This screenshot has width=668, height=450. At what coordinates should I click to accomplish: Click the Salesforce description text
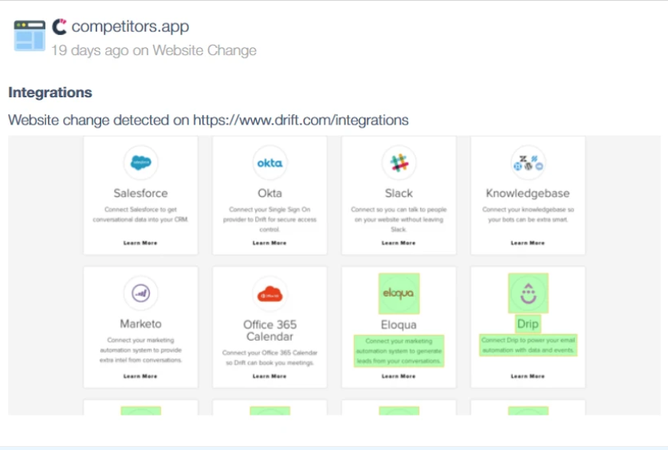click(x=140, y=215)
